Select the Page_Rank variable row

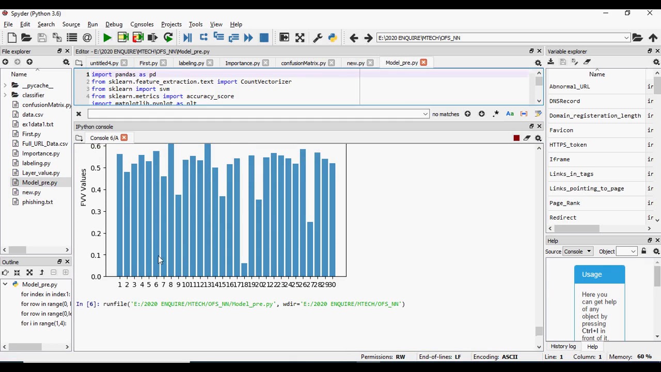(x=564, y=203)
